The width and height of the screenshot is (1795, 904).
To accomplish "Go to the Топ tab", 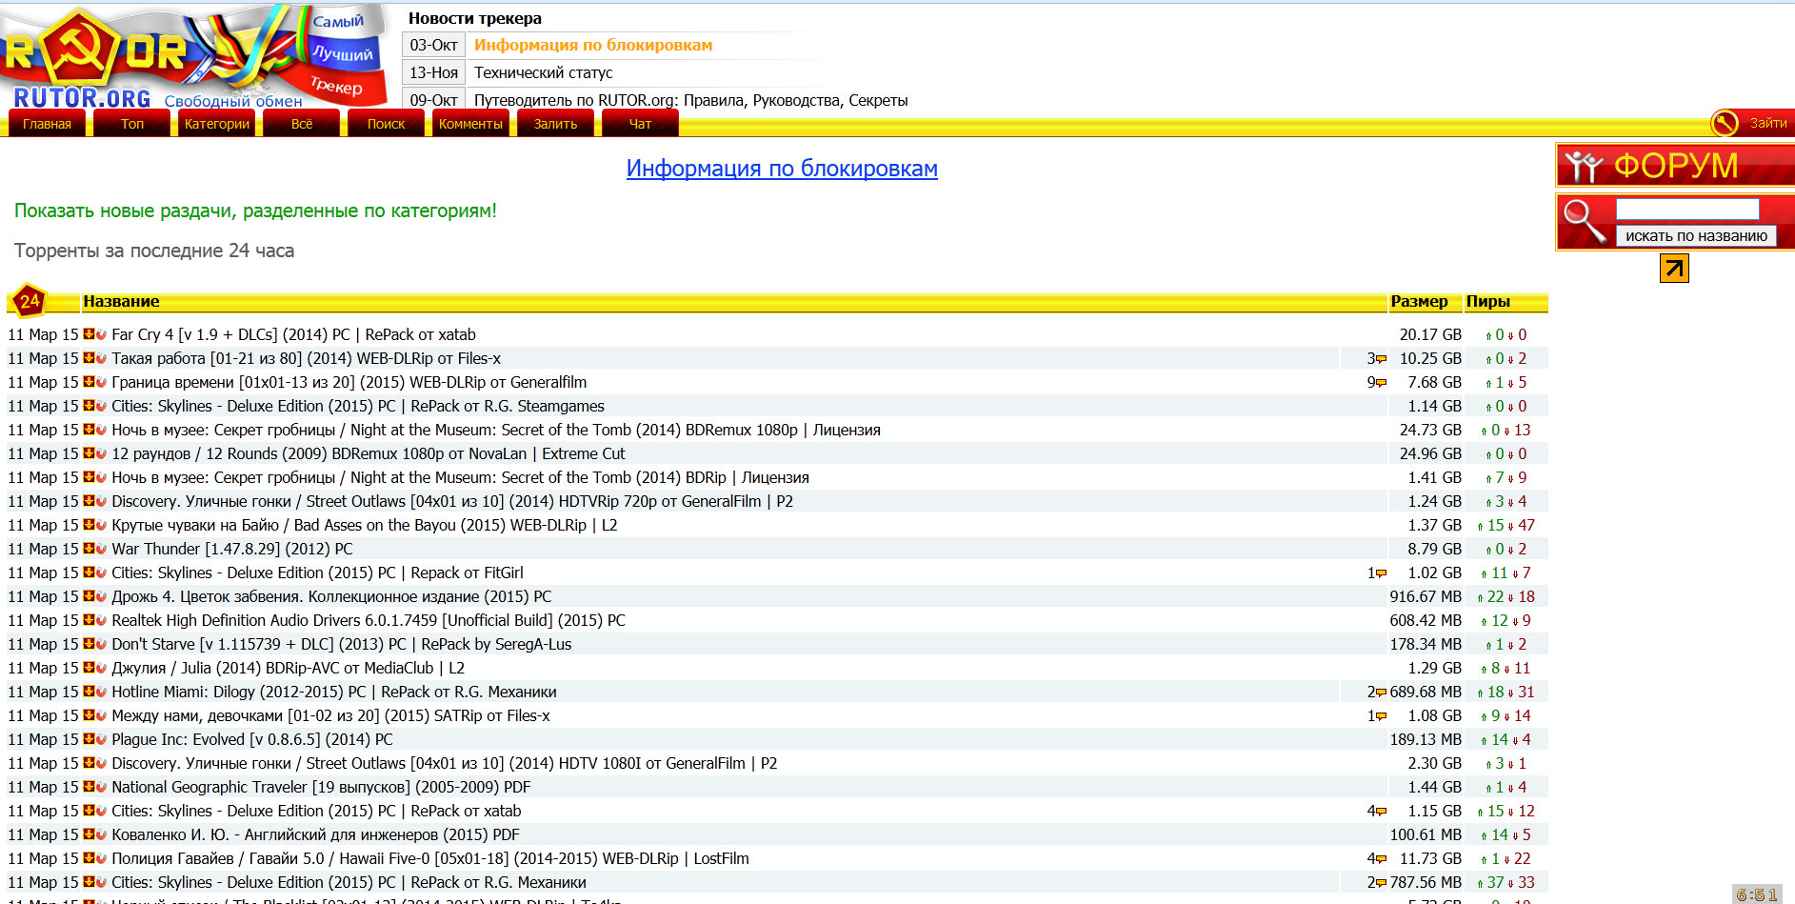I will point(132,124).
